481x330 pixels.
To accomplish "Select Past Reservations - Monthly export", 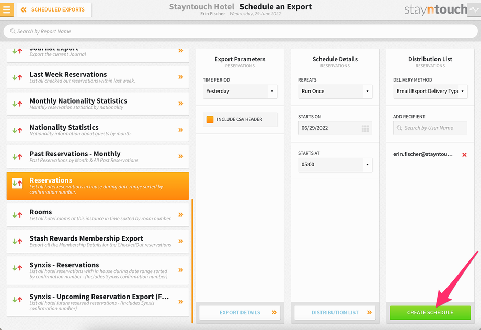I will pyautogui.click(x=98, y=156).
